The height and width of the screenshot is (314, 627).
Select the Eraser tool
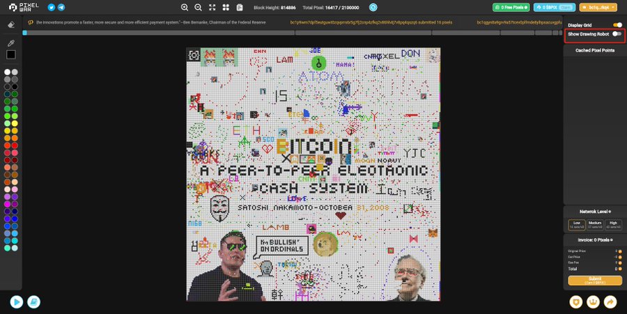pyautogui.click(x=10, y=24)
